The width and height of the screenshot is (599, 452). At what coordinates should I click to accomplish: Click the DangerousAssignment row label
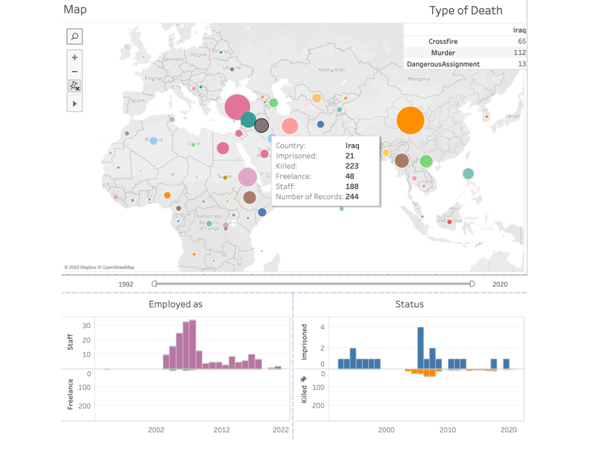click(443, 64)
